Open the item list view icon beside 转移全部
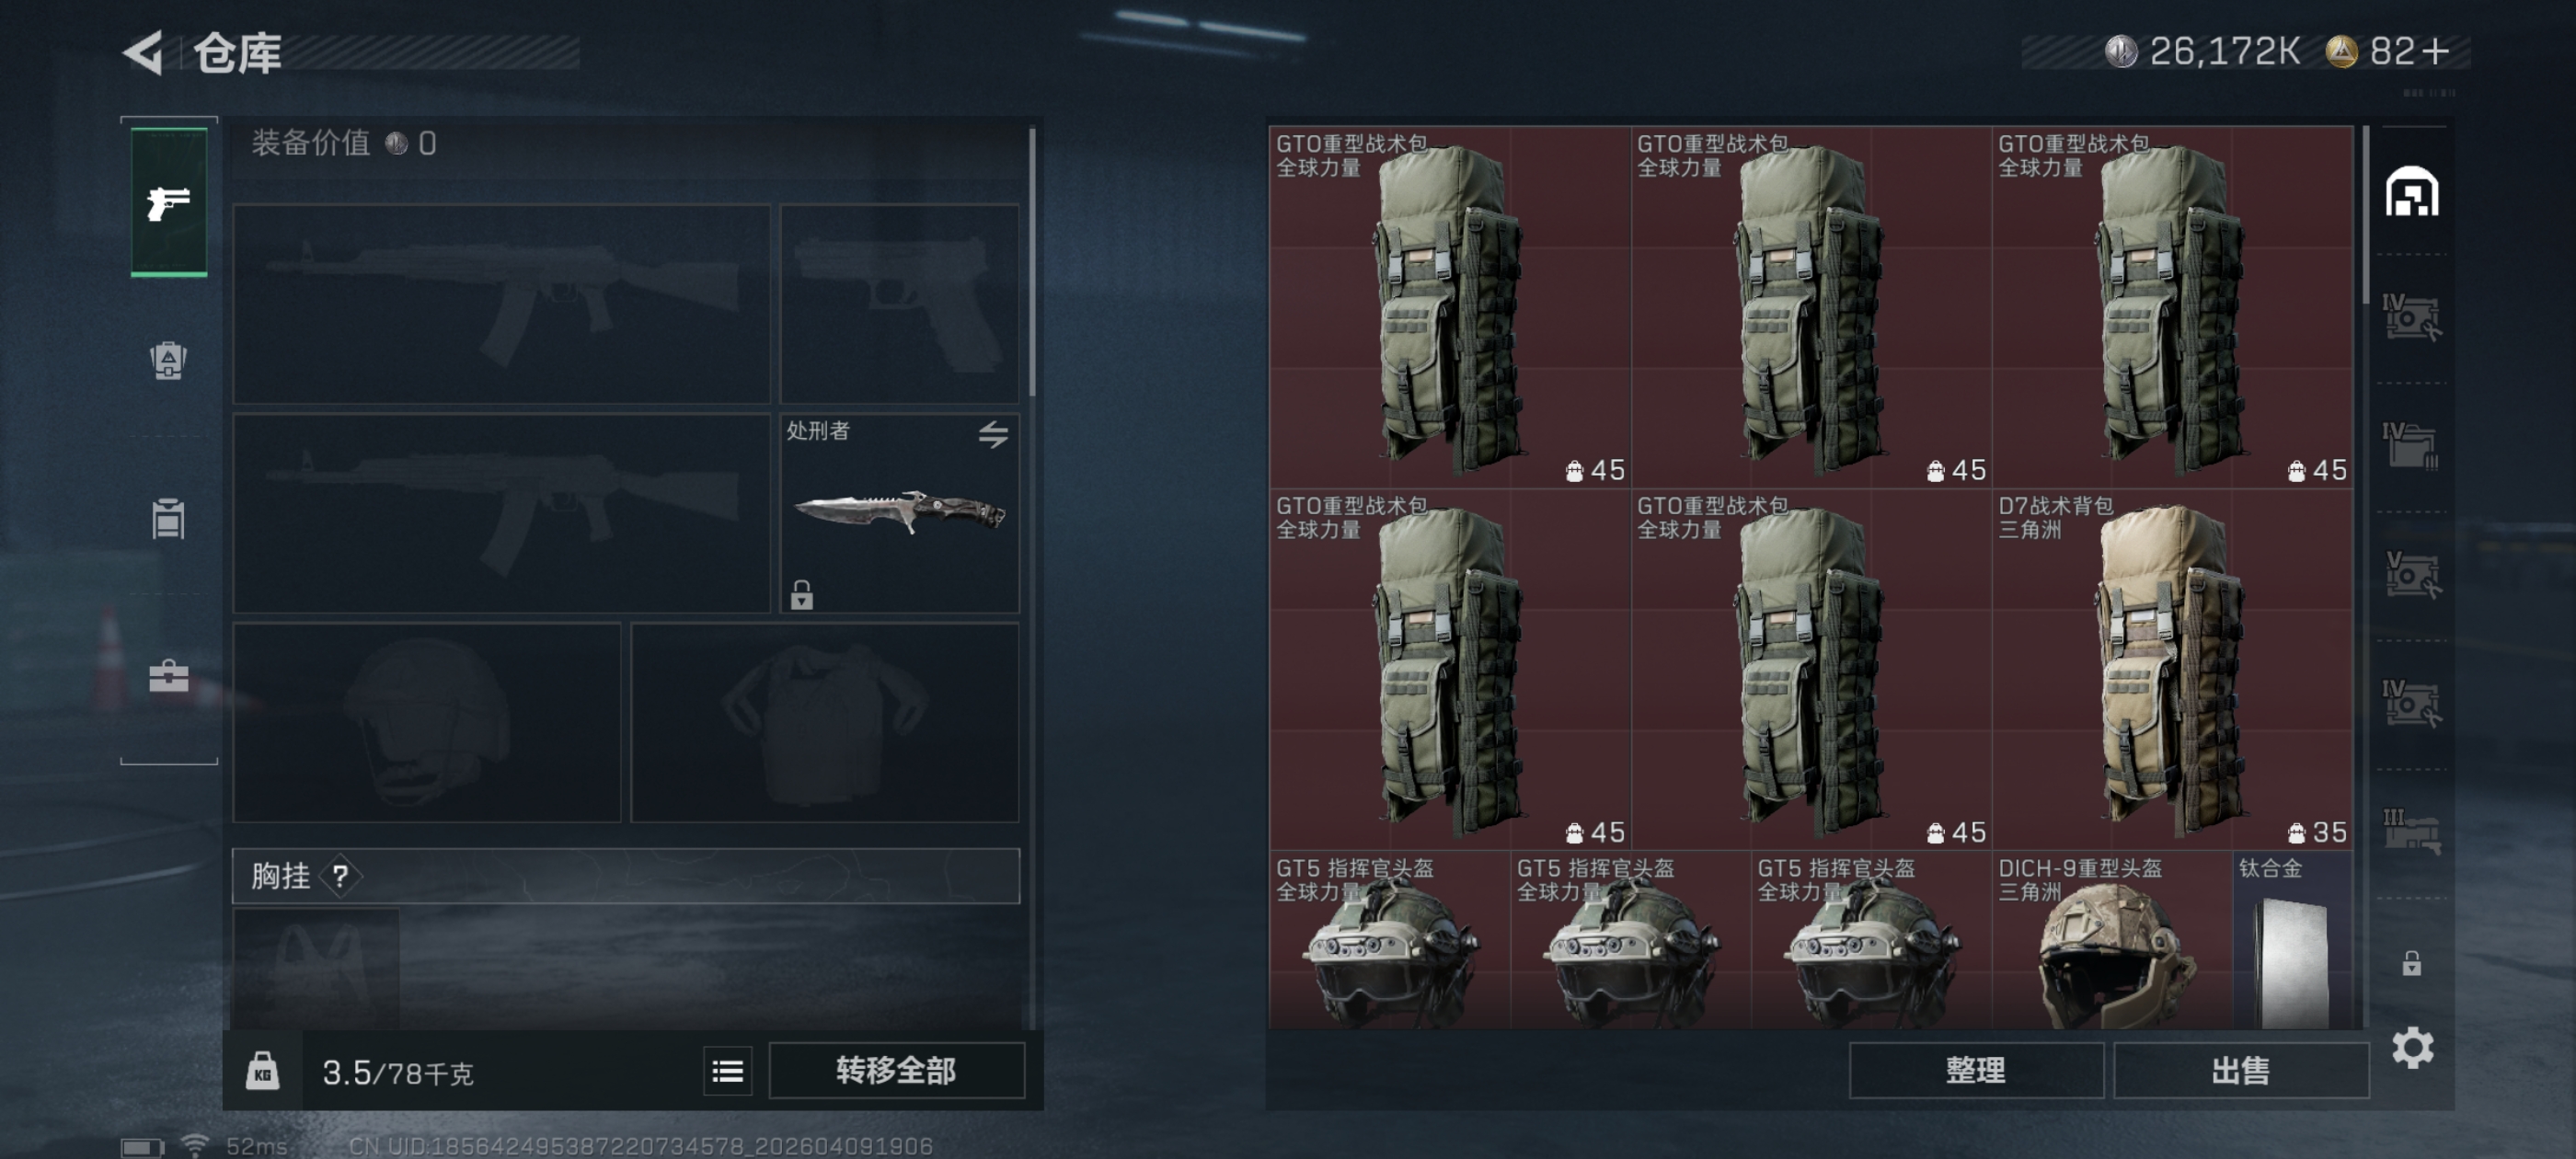This screenshot has height=1159, width=2576. click(727, 1072)
